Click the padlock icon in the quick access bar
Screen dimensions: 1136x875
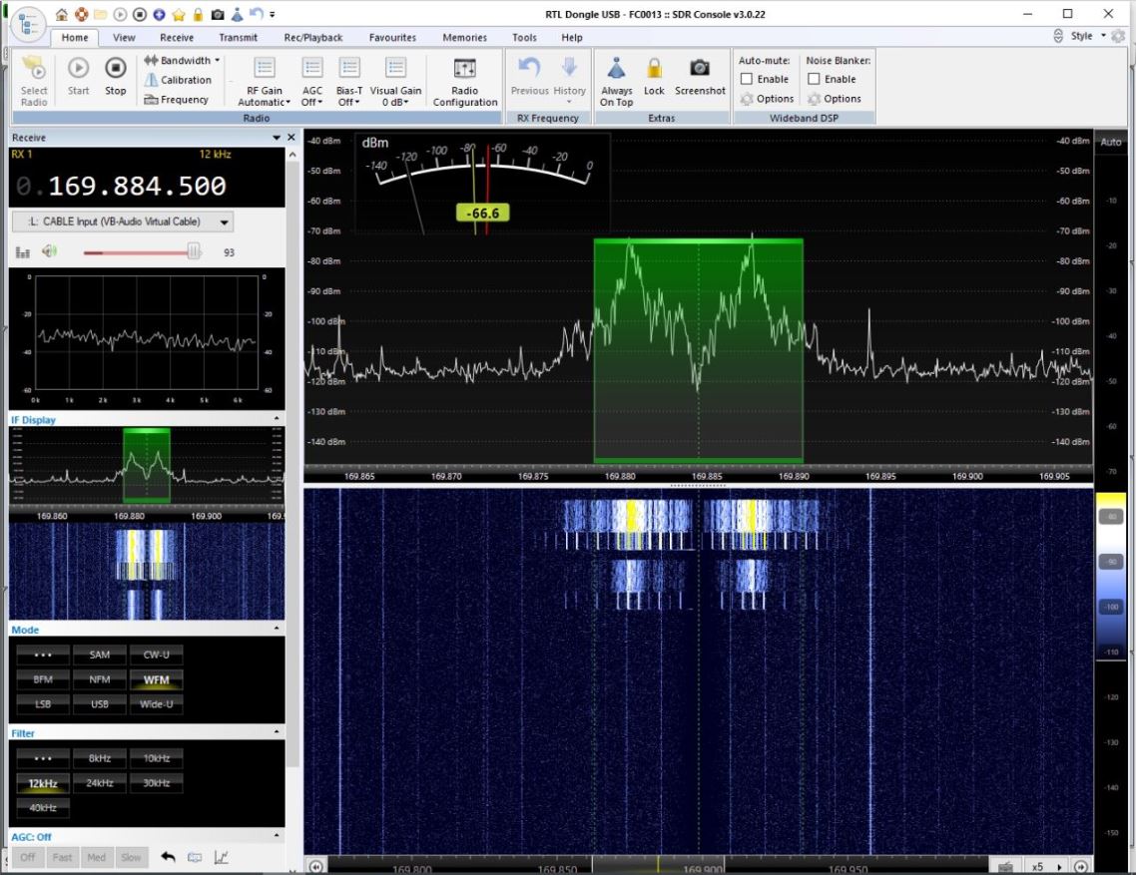point(198,15)
